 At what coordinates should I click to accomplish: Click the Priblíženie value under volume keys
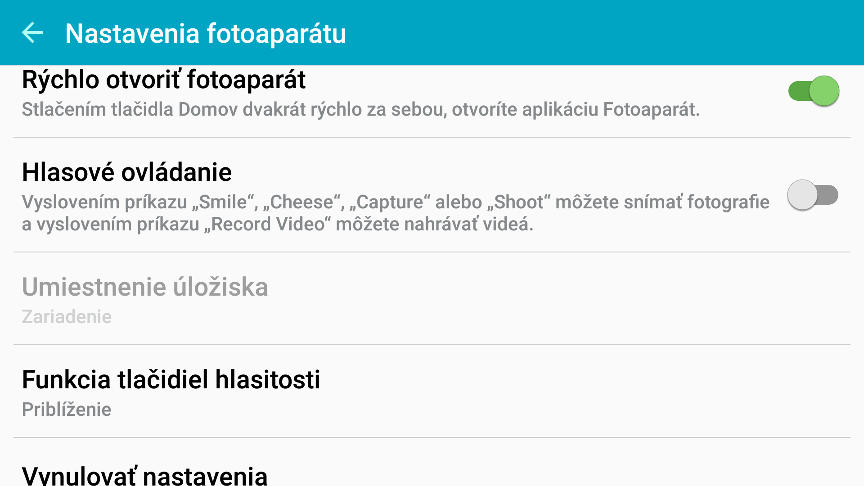(x=67, y=409)
